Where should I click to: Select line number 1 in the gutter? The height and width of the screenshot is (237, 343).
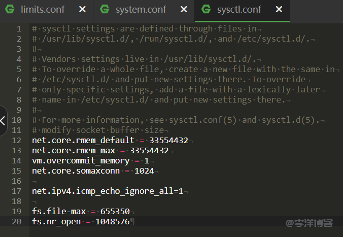point(19,29)
